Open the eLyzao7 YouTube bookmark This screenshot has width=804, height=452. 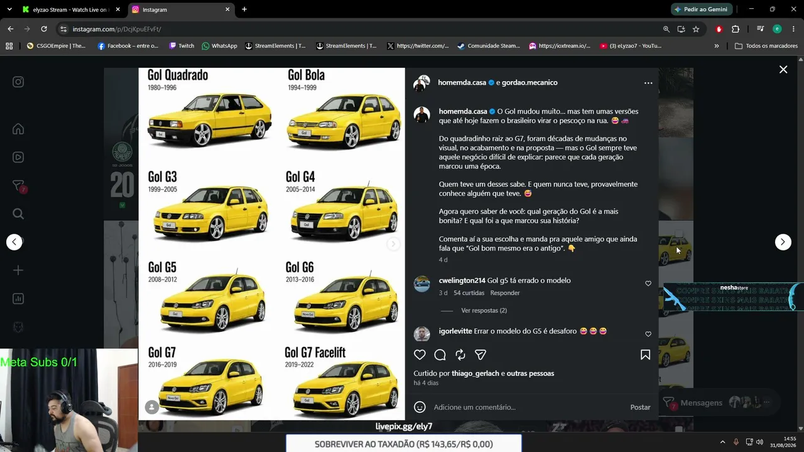tap(631, 46)
